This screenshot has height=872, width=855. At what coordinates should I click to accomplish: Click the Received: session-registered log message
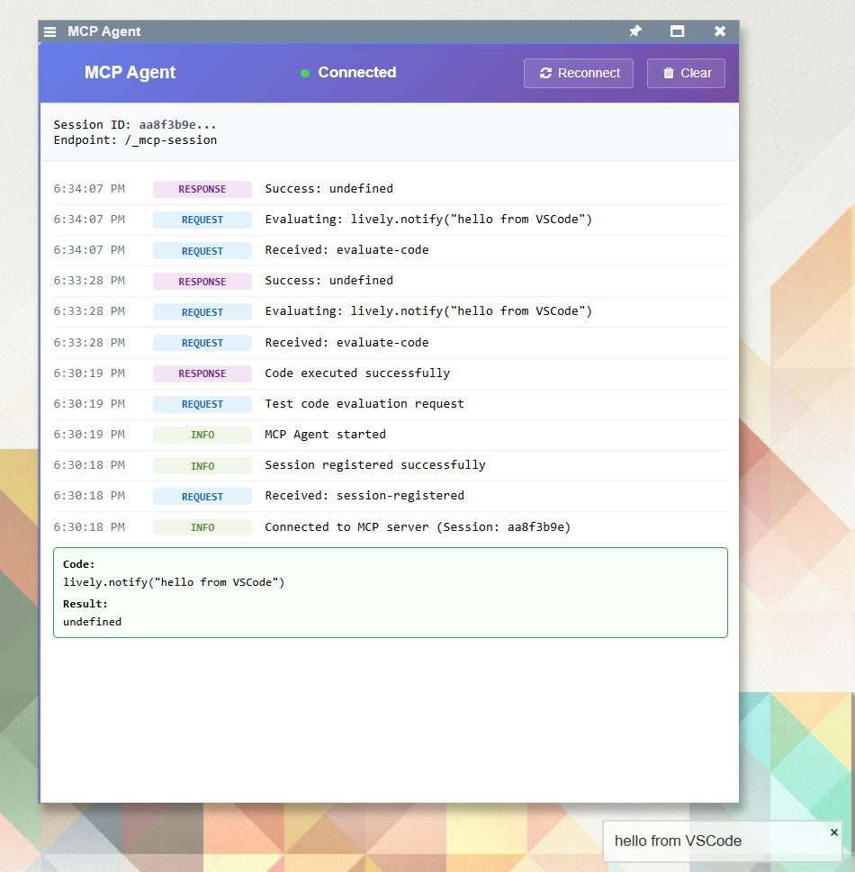(364, 496)
